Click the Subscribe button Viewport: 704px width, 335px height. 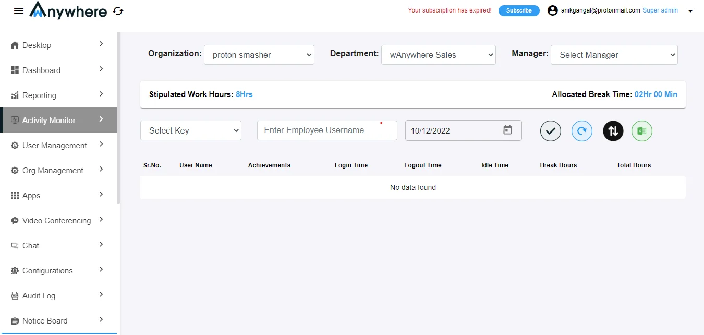tap(519, 10)
